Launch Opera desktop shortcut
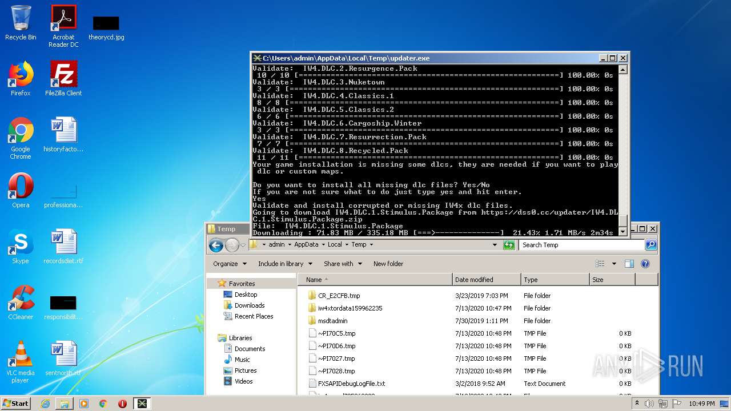Image resolution: width=731 pixels, height=411 pixels. click(21, 191)
